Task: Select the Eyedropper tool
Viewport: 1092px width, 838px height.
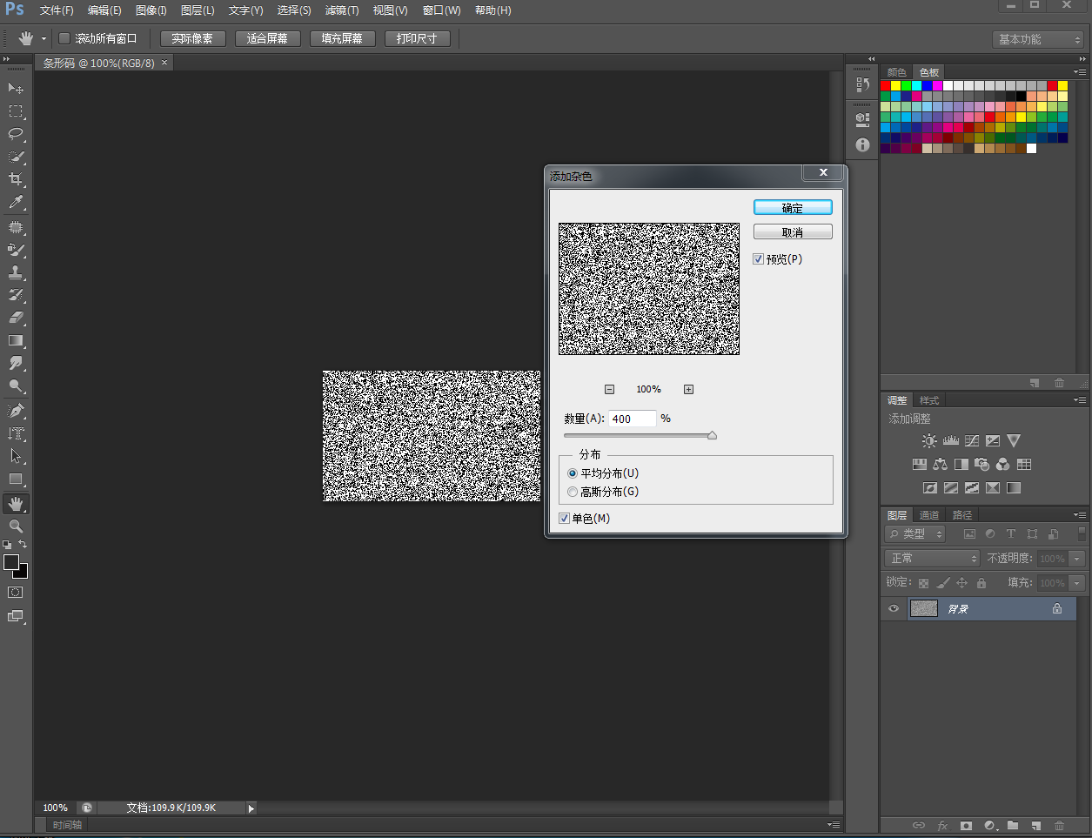Action: coord(16,202)
